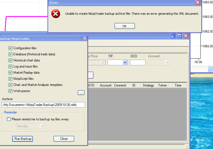Screen dimensions: 213x149
Task: Select the Time column header
Action: [x=178, y=85]
